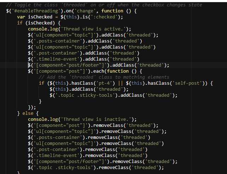Click the '.posts-container' removeClass line
Viewport: 227px width, 174px height.
[89, 137]
